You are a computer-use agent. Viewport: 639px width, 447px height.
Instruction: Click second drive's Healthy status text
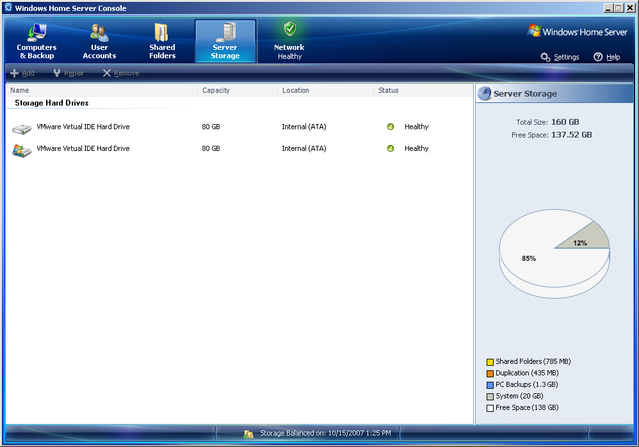pyautogui.click(x=416, y=148)
